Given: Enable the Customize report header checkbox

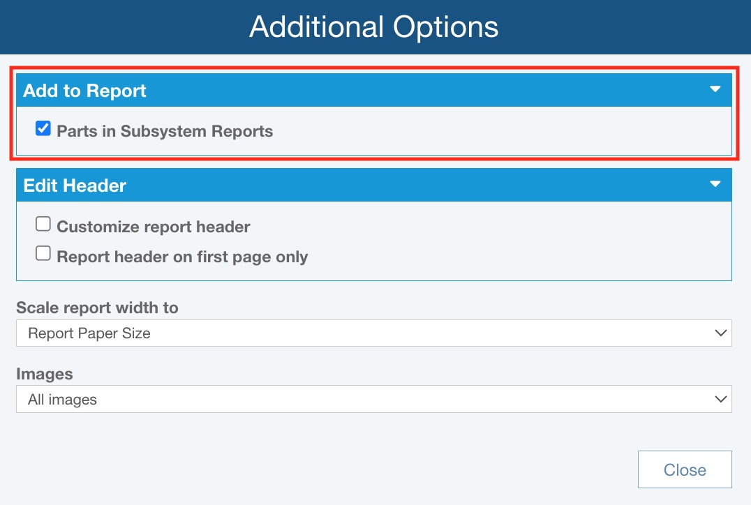Looking at the screenshot, I should 43,225.
